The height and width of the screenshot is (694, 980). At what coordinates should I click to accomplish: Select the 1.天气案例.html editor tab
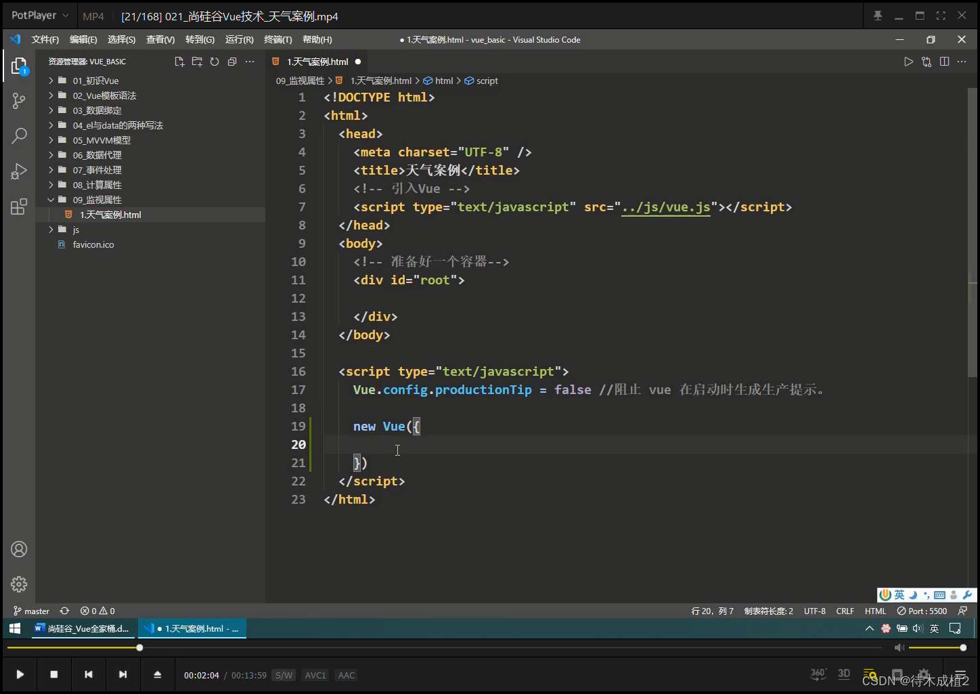317,62
